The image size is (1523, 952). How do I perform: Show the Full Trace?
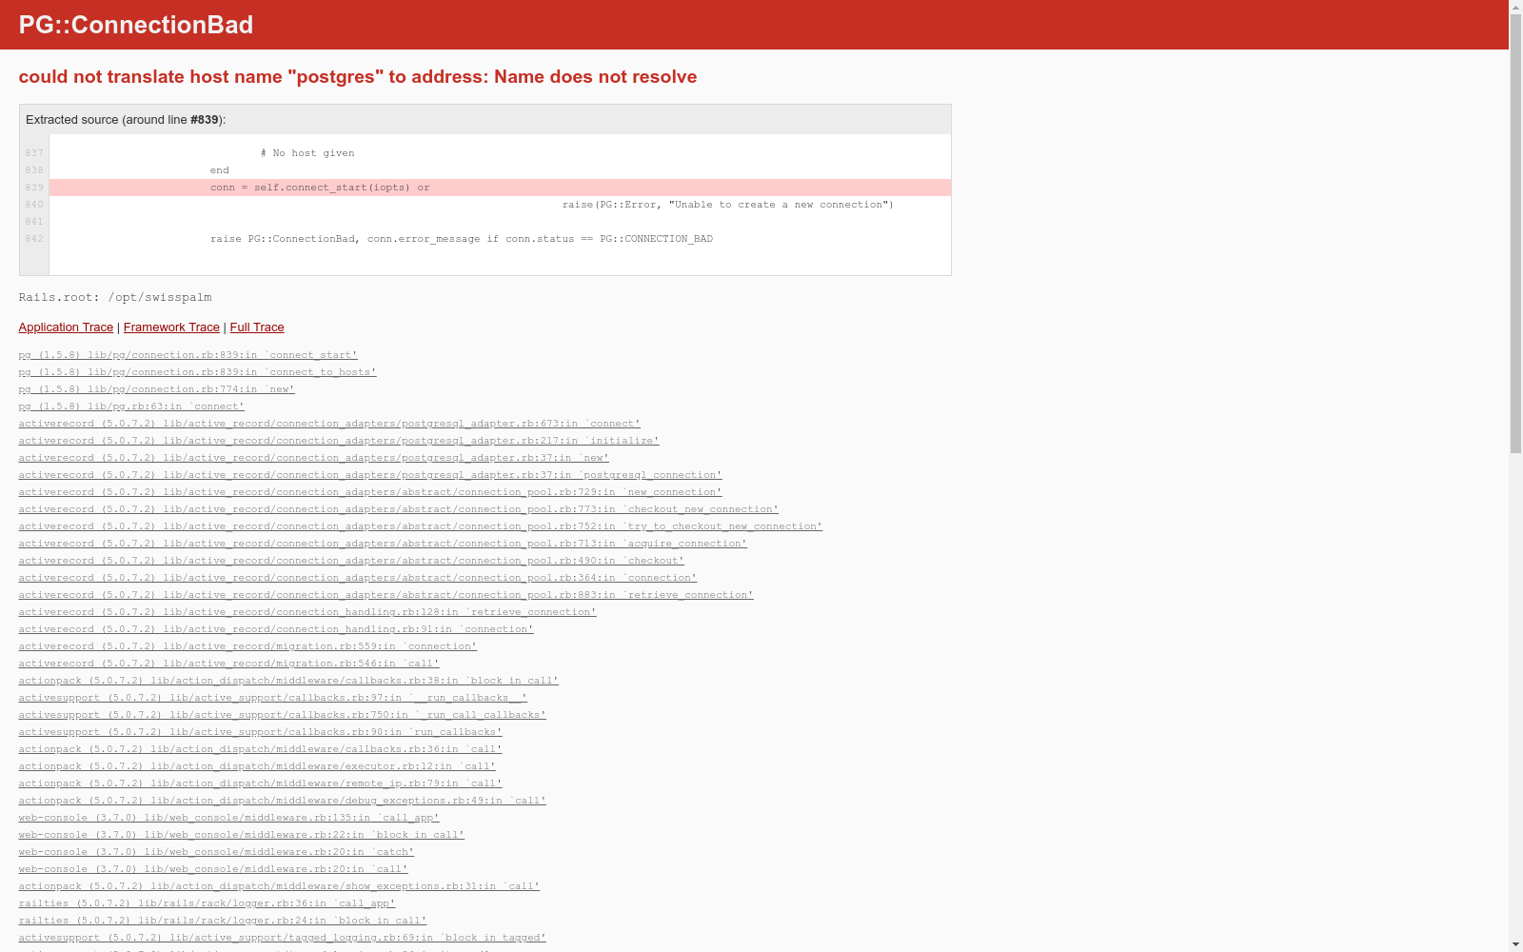click(257, 327)
